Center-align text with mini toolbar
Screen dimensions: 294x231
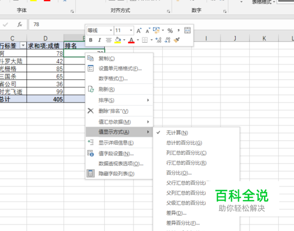coord(108,40)
